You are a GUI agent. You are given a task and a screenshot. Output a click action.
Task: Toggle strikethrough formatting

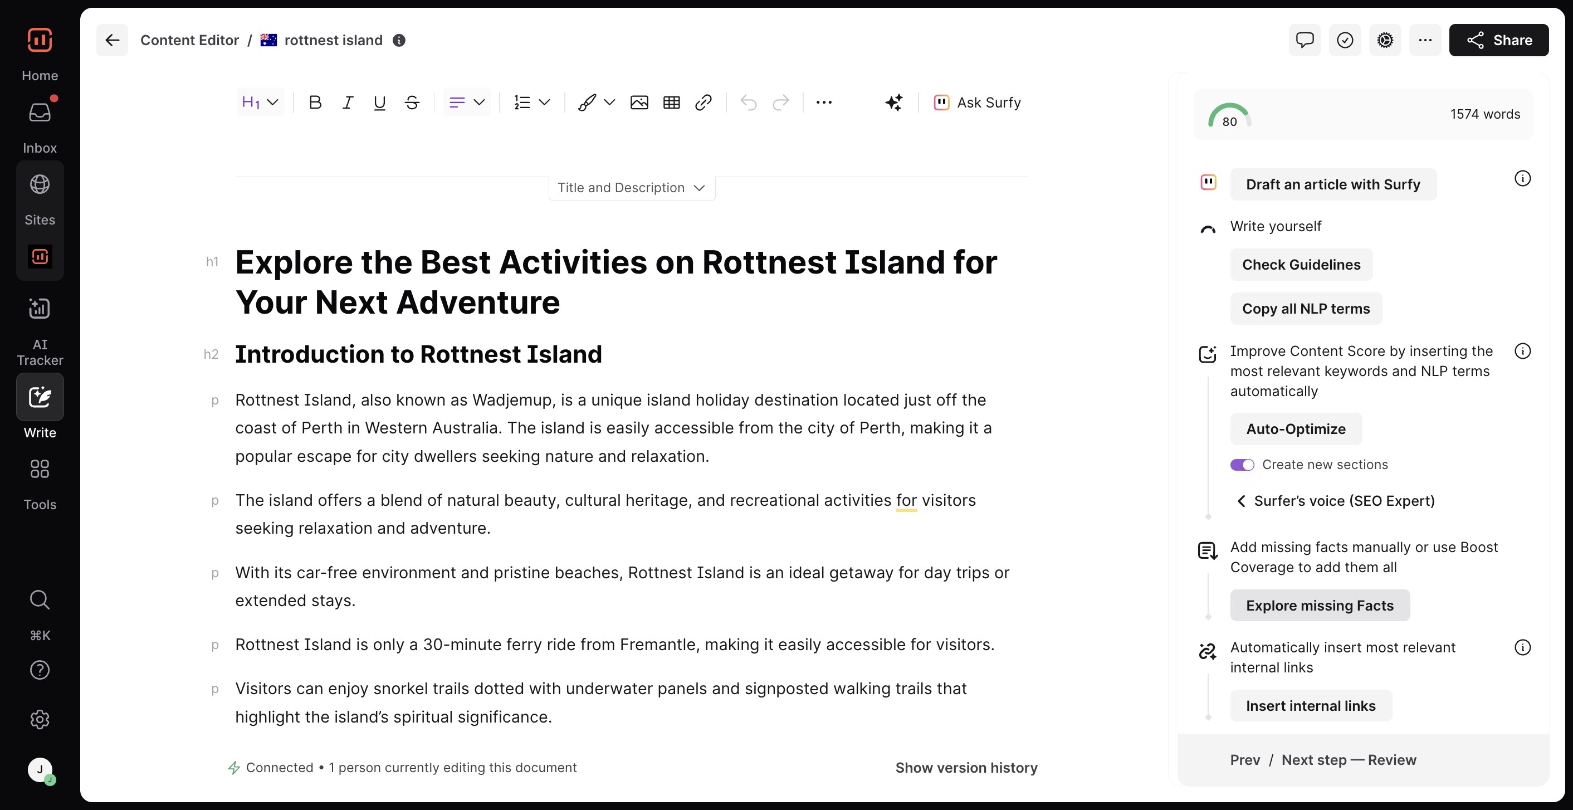(x=412, y=103)
